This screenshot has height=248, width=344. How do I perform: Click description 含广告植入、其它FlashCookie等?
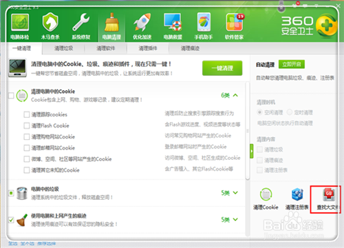point(199,169)
